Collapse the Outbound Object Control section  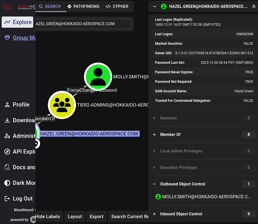(x=154, y=184)
